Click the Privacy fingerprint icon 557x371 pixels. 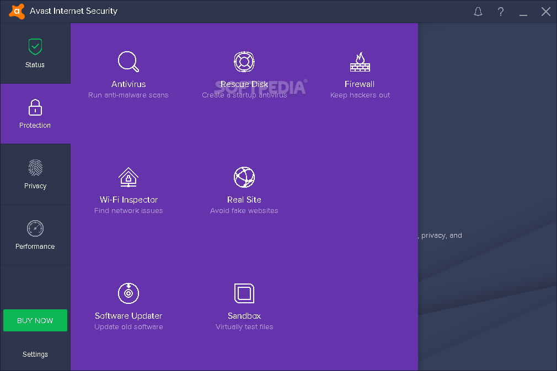35,168
